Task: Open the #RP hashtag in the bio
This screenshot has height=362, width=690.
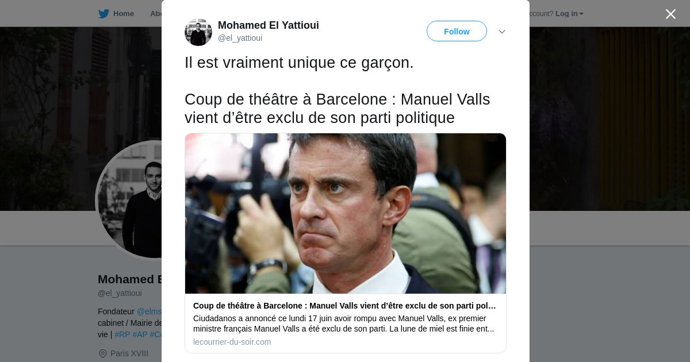Action: 122,334
